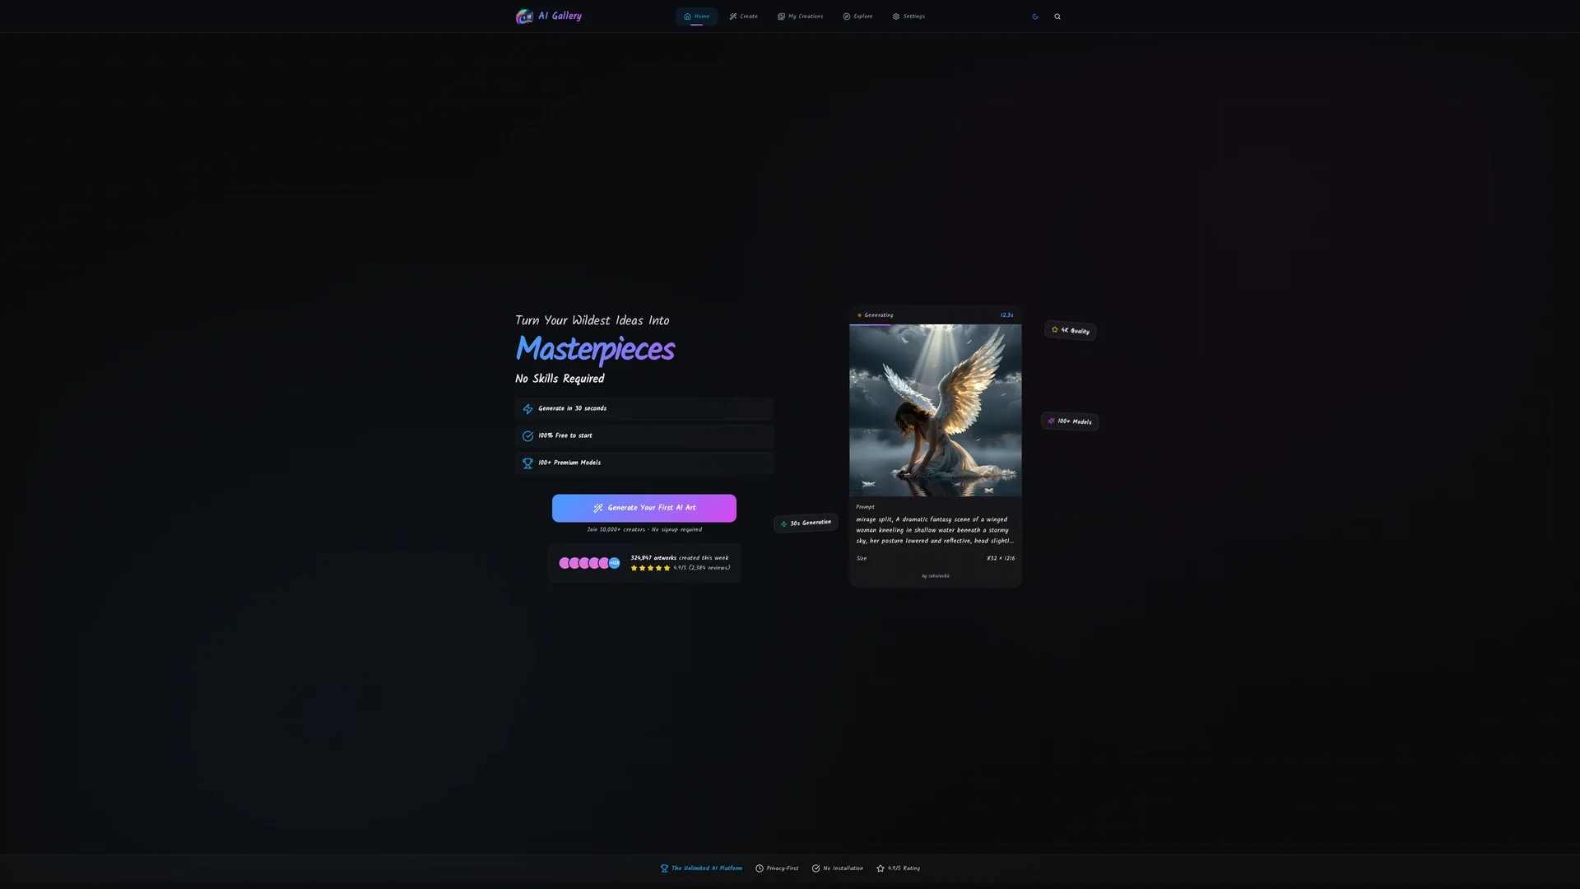The image size is (1580, 889).
Task: Click the five-star rating row
Action: click(x=650, y=568)
